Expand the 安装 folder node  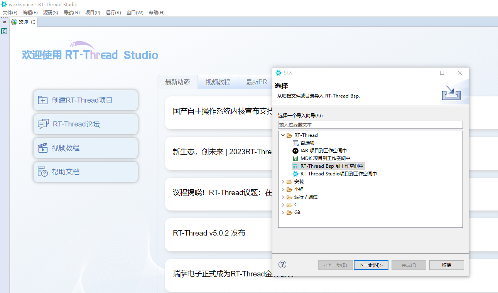click(x=283, y=182)
